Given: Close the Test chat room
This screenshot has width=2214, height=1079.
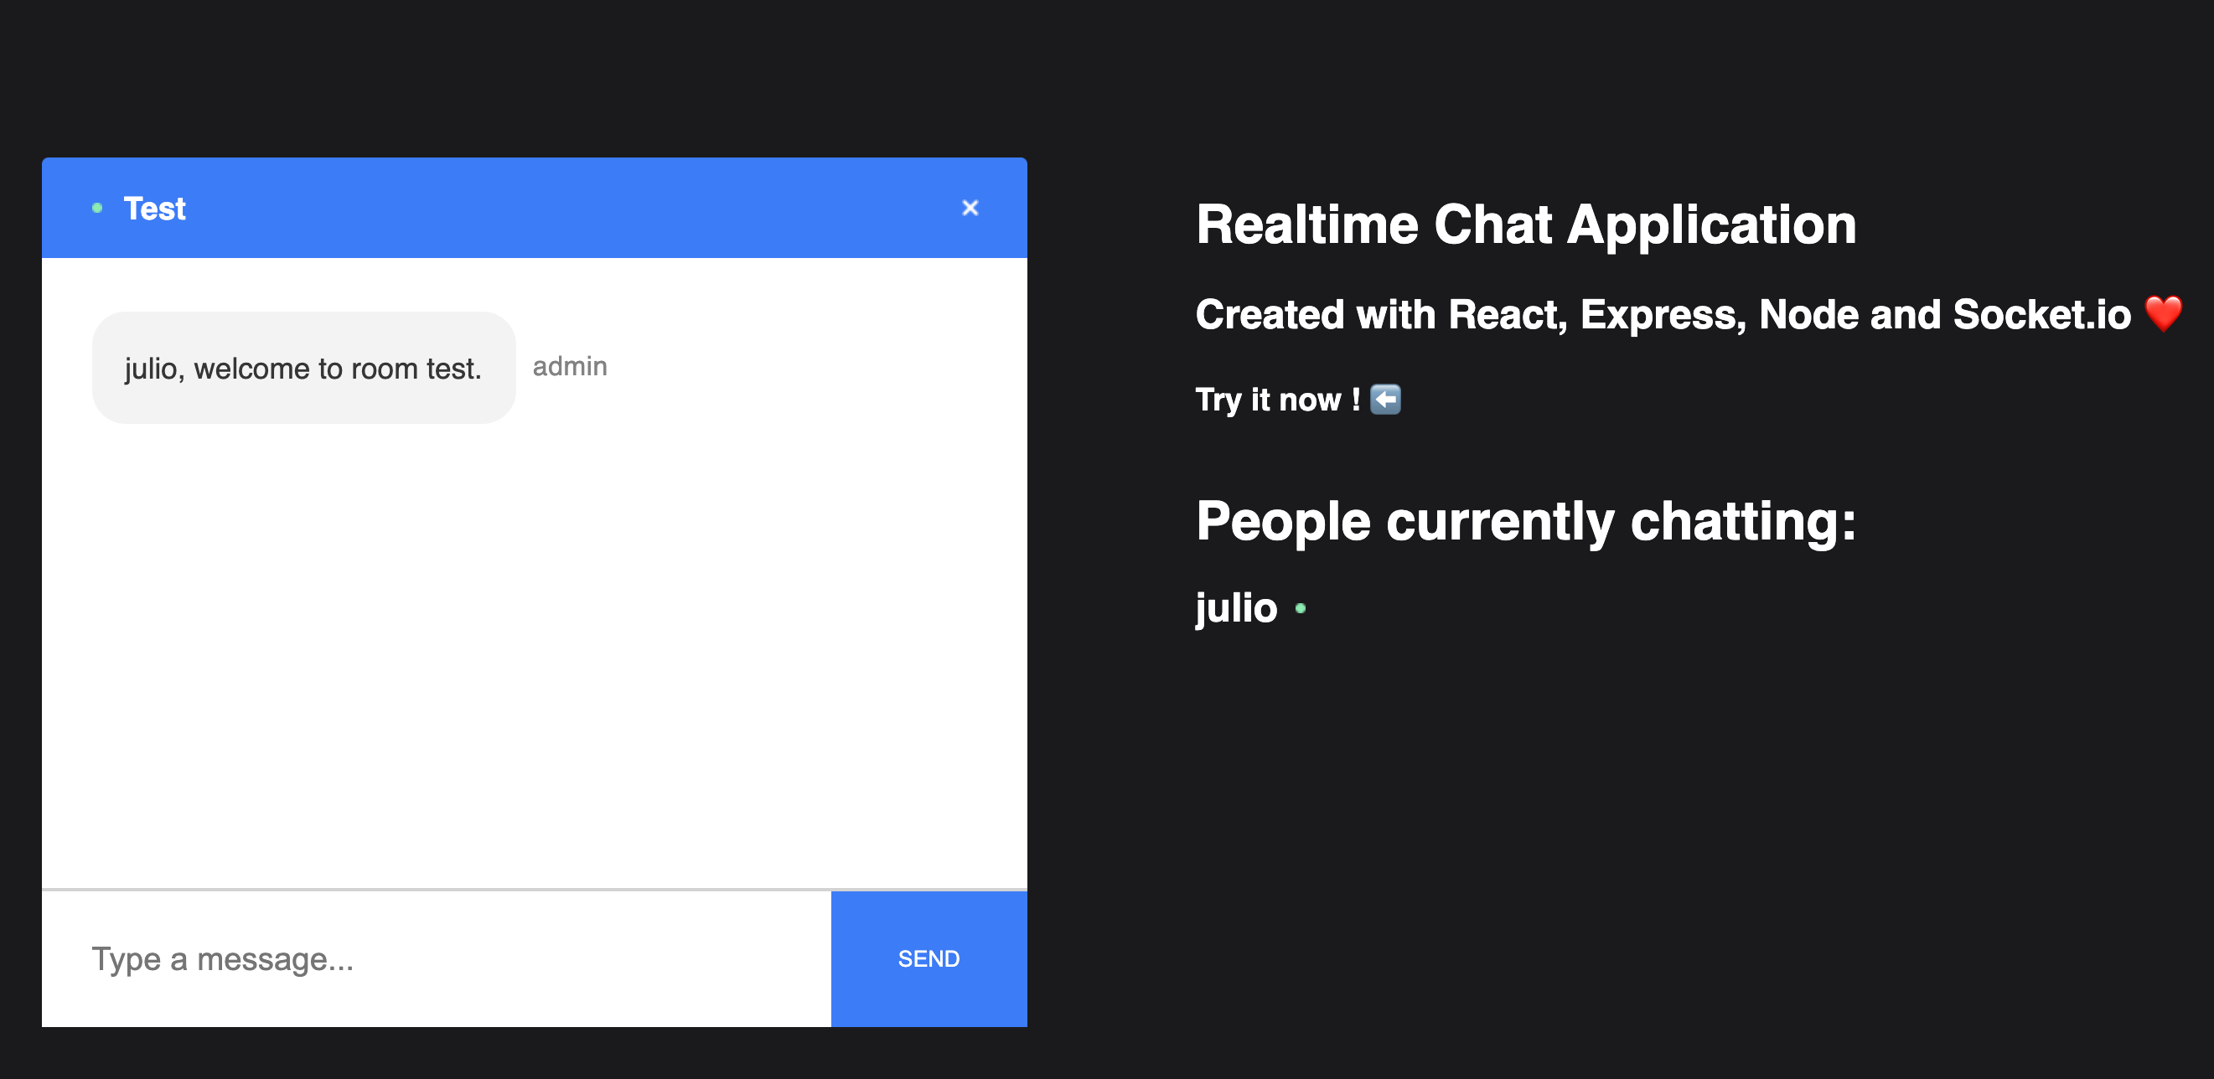Looking at the screenshot, I should [970, 208].
